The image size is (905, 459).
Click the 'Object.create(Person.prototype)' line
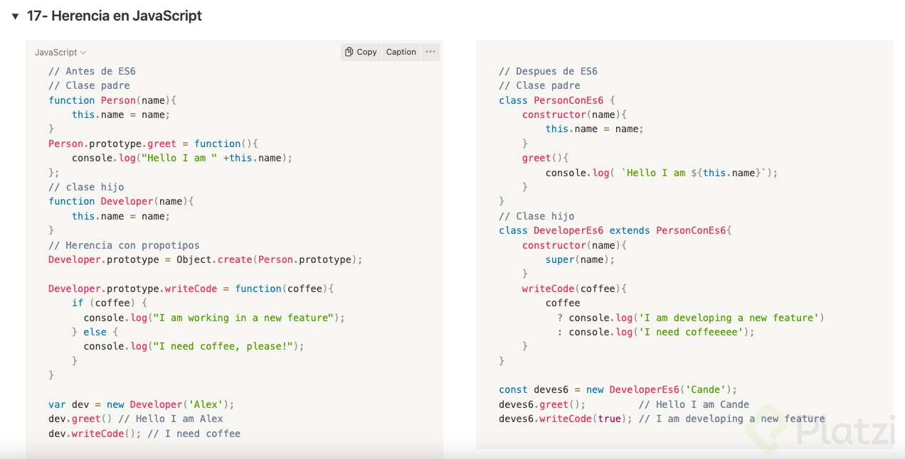tap(206, 259)
